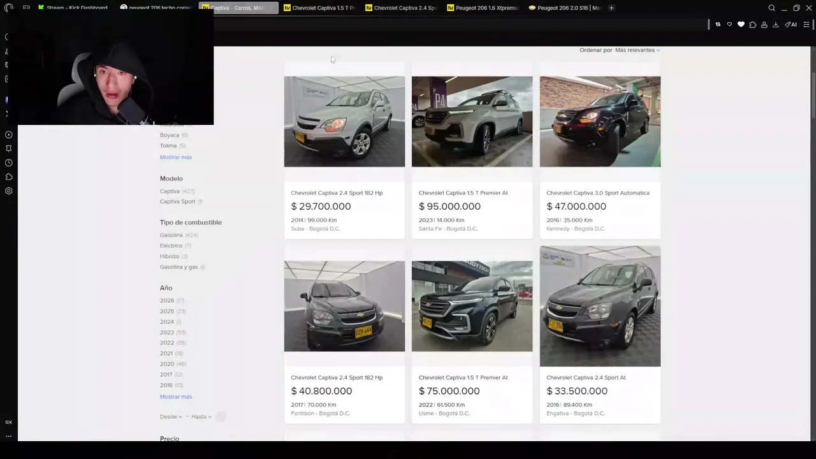
Task: Open the Hasta year dropdown
Action: [x=201, y=417]
